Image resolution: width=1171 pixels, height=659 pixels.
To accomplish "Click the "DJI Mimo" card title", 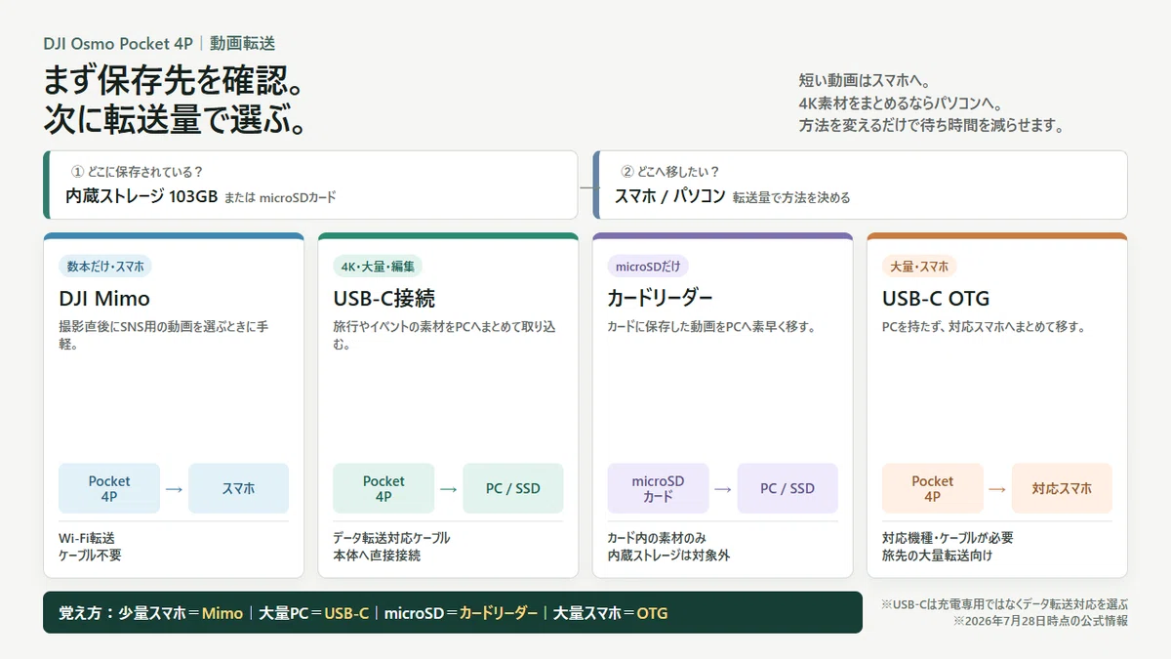I will (x=104, y=299).
